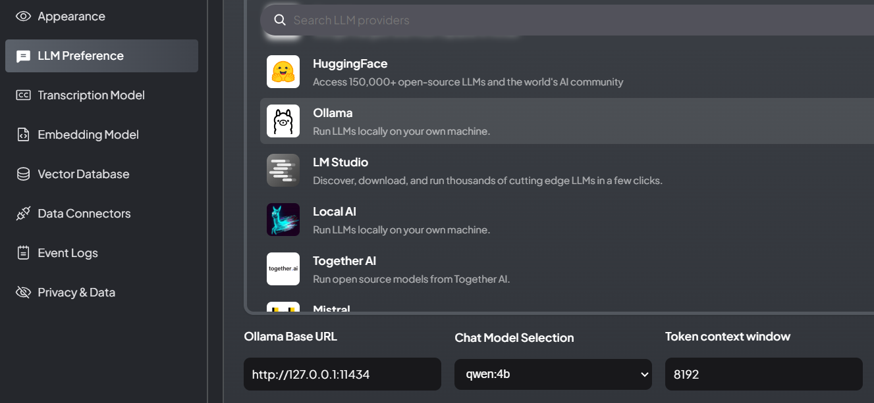The image size is (874, 403).
Task: Click the LM Studio logo icon
Action: (283, 170)
